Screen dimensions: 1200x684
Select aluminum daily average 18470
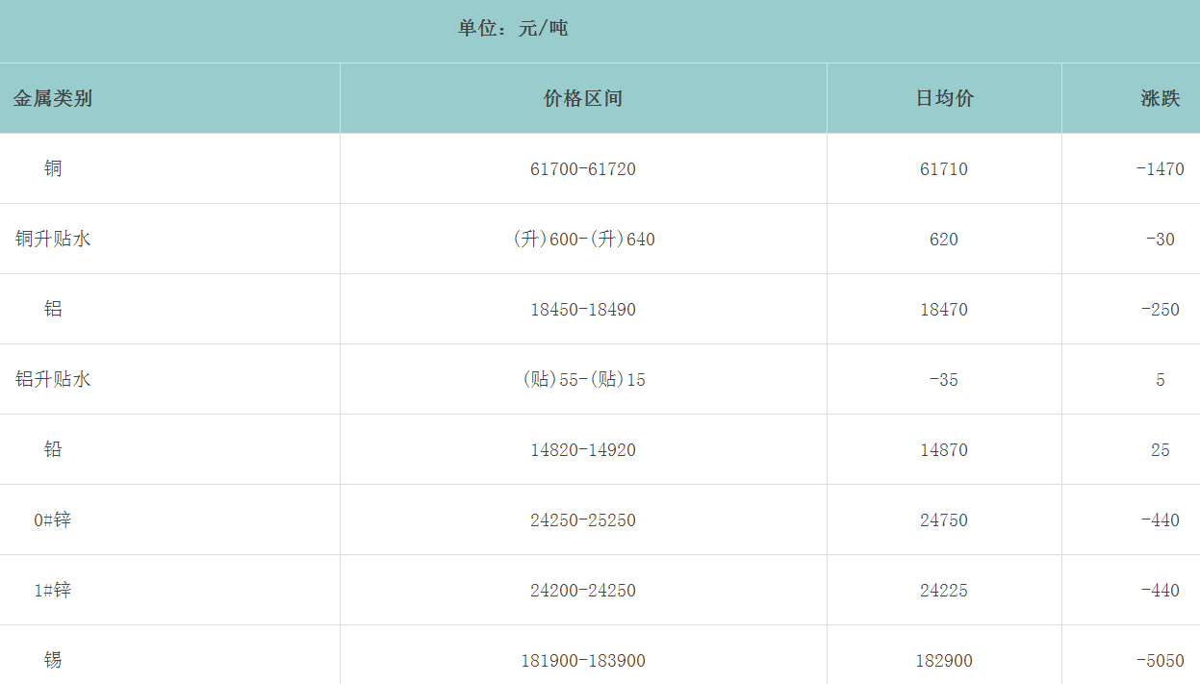coord(944,310)
